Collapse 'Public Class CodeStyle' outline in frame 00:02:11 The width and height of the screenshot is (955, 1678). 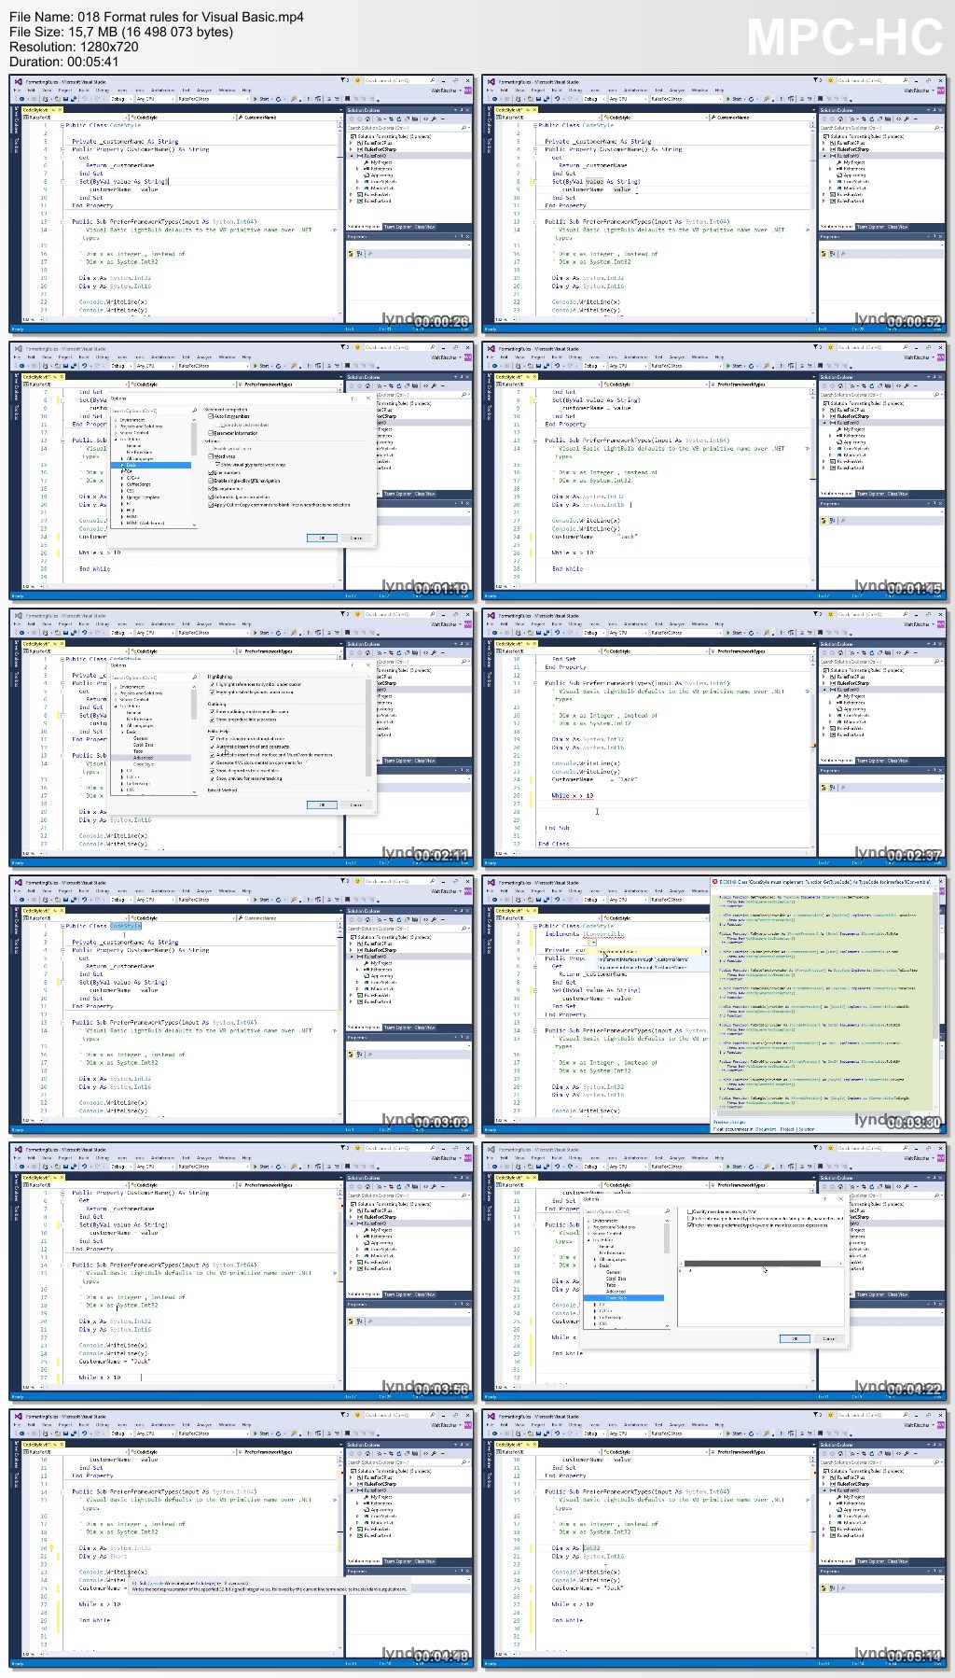point(62,659)
